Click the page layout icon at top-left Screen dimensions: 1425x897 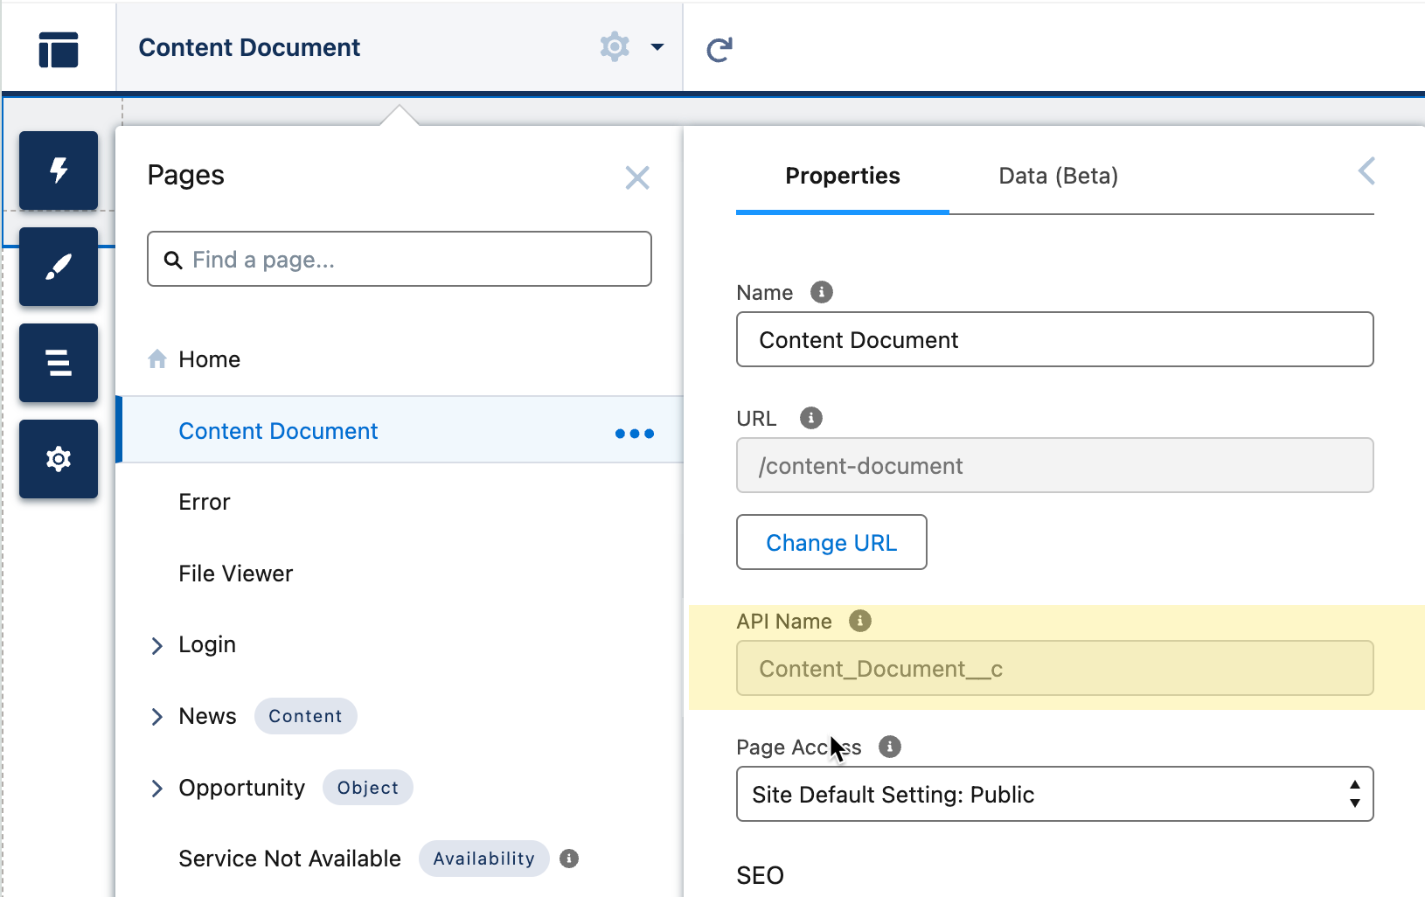coord(59,49)
